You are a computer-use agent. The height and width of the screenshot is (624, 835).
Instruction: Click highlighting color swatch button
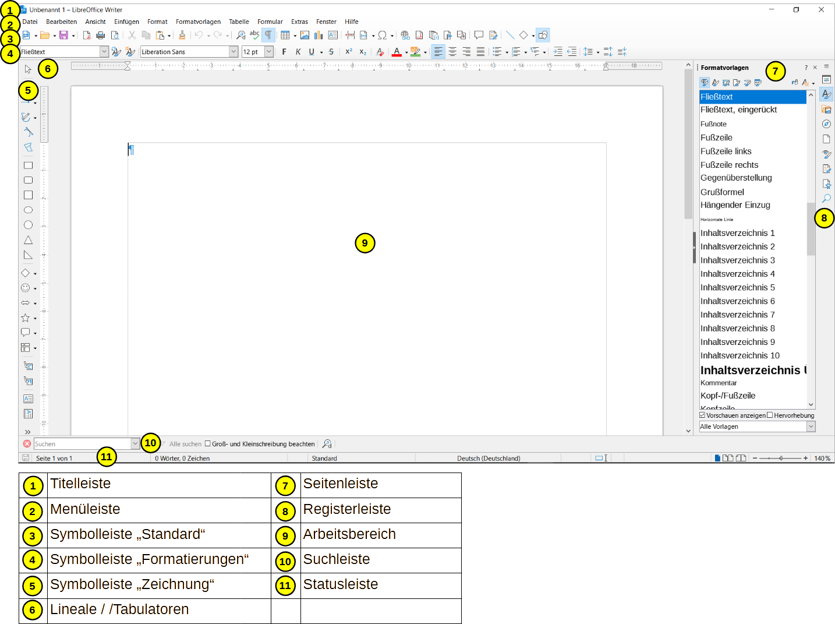[415, 52]
